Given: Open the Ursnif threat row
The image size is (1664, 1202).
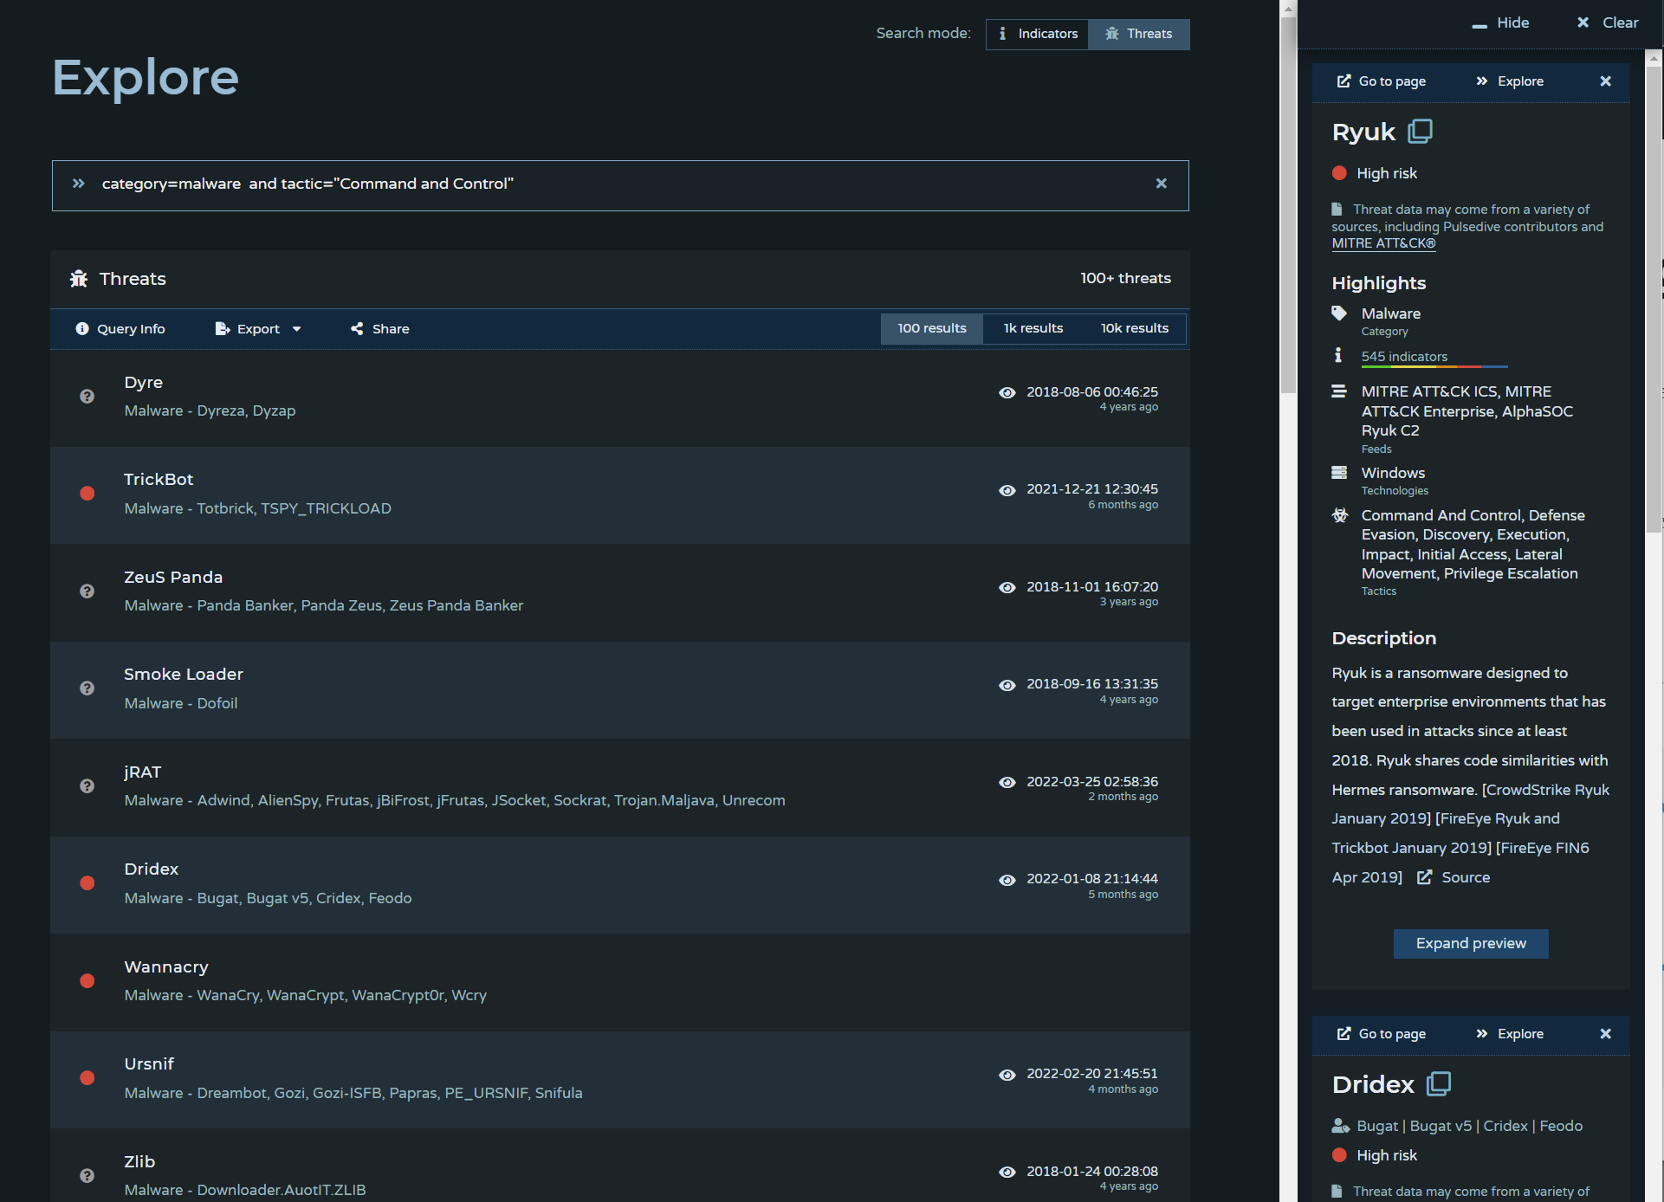Looking at the screenshot, I should pyautogui.click(x=620, y=1079).
